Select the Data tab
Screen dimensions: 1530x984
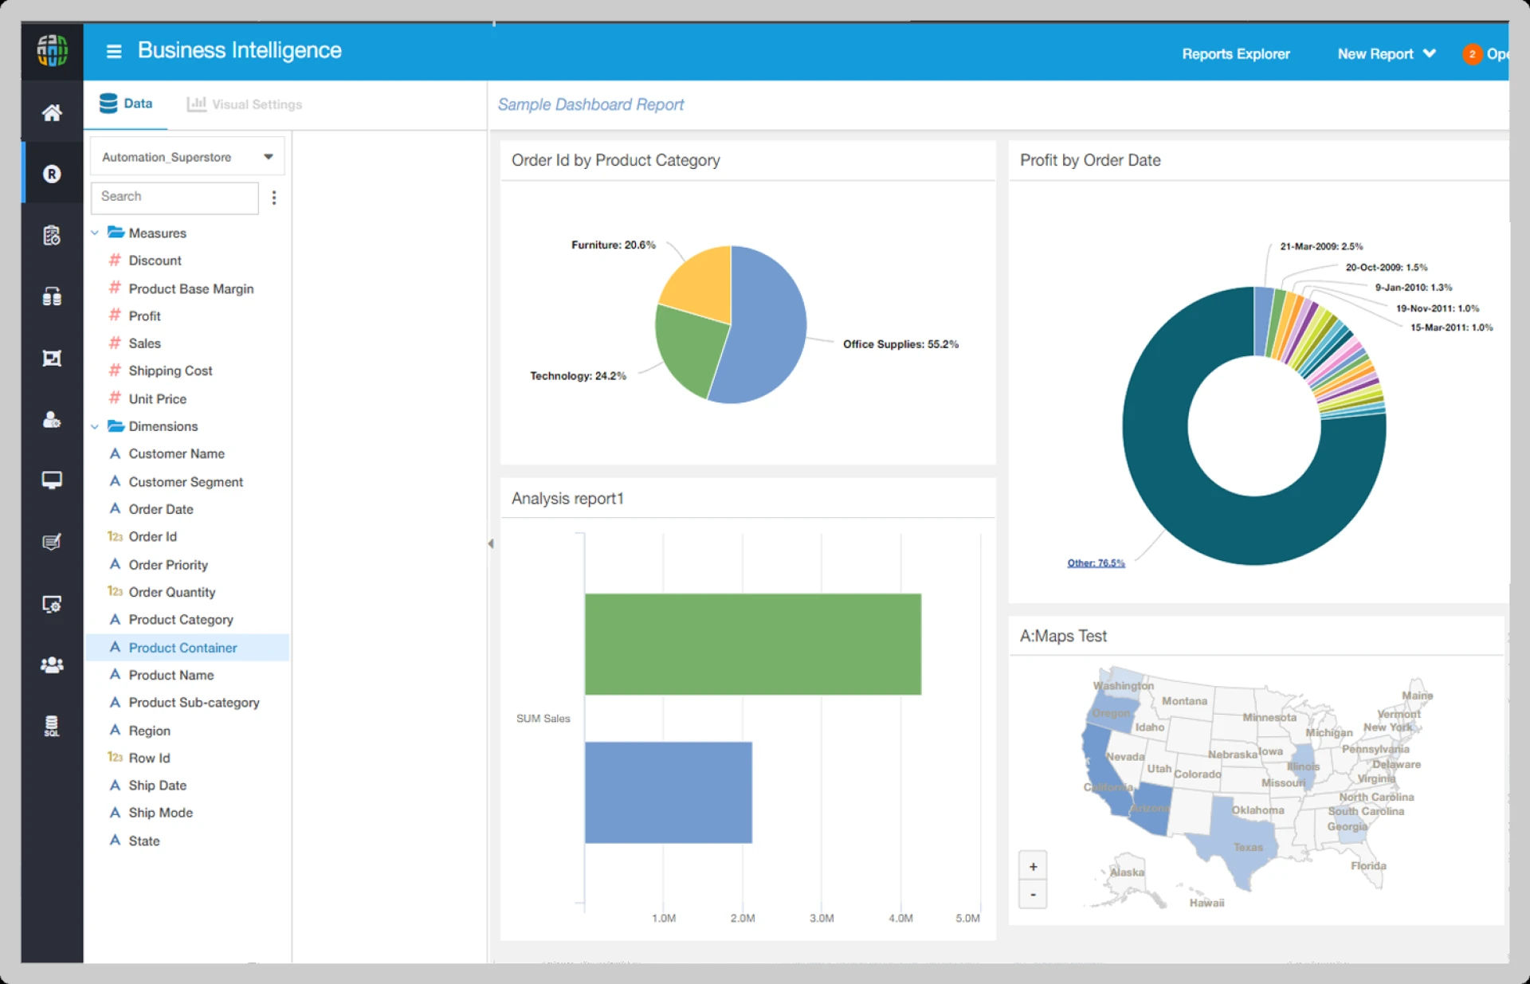pyautogui.click(x=126, y=104)
